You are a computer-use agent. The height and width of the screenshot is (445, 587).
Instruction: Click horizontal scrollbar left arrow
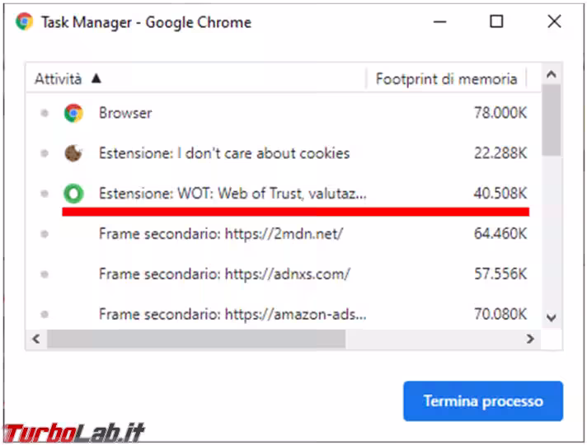point(35,339)
